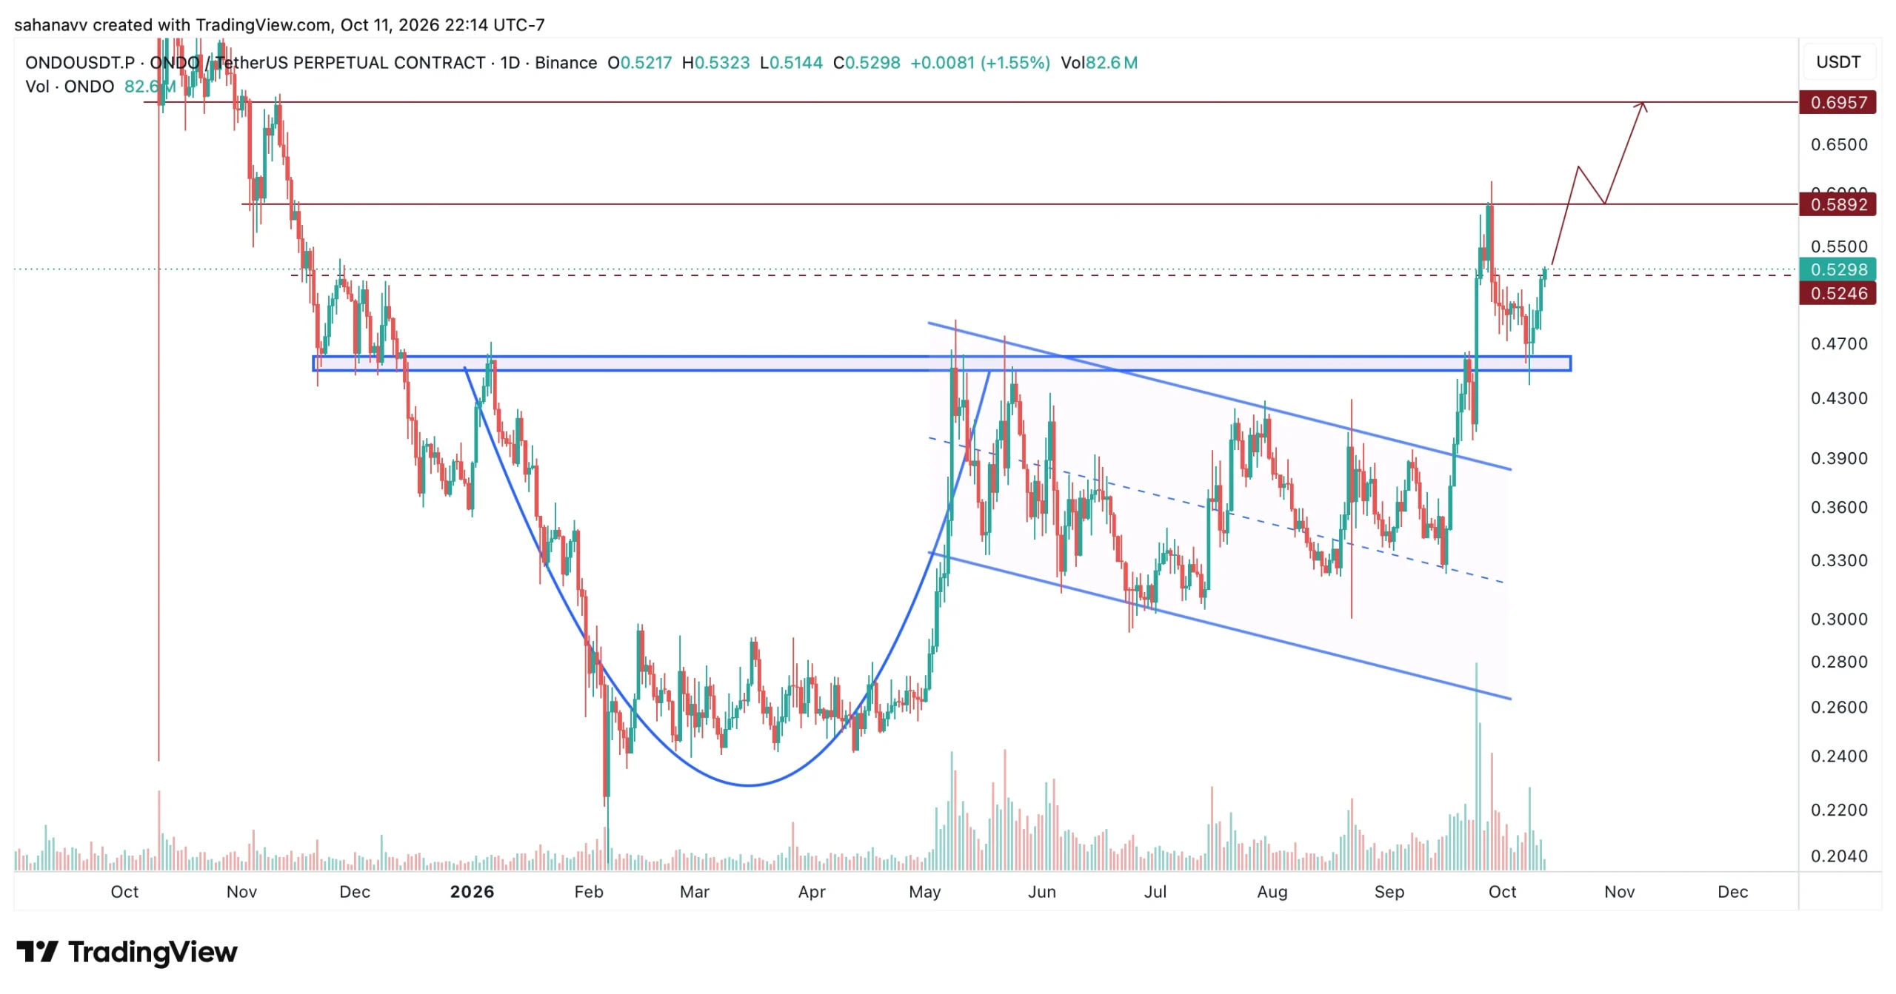Click the 0.2040 price axis tick
1896x994 pixels.
1840,856
